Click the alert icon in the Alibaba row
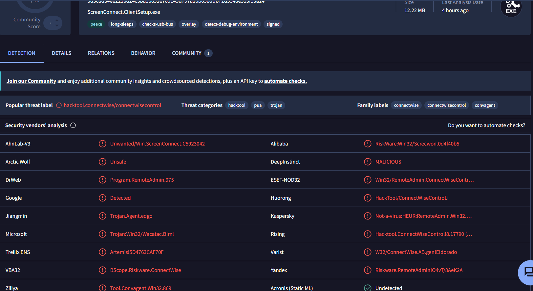This screenshot has width=533, height=291. tap(368, 144)
